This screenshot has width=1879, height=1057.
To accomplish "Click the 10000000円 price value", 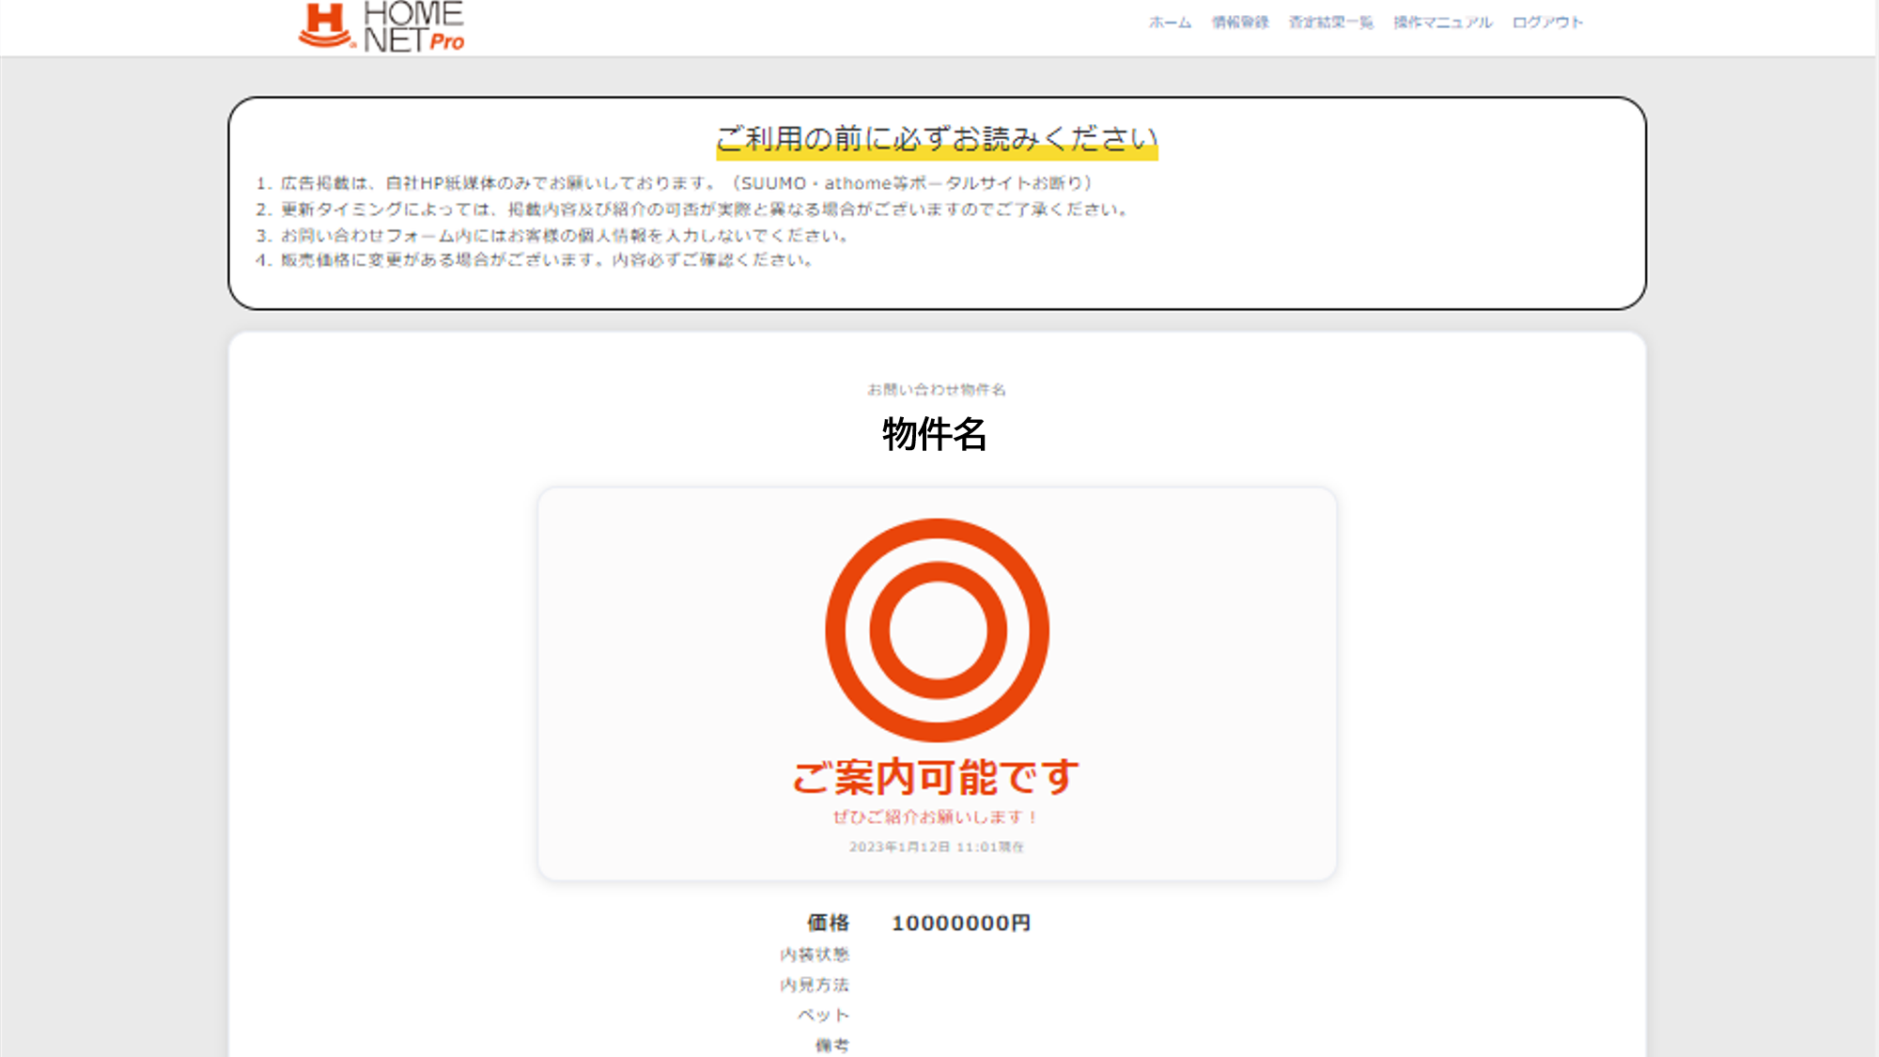I will pyautogui.click(x=960, y=923).
